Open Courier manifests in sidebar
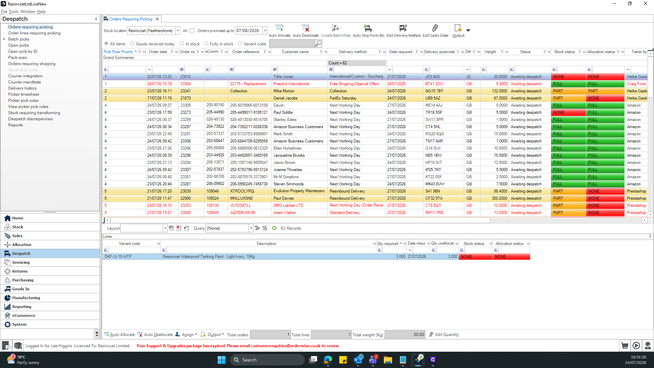 pyautogui.click(x=25, y=82)
